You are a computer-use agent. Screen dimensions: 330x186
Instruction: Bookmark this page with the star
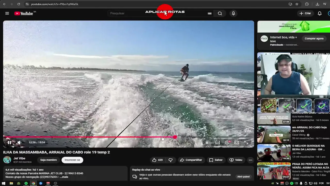coord(297,4)
